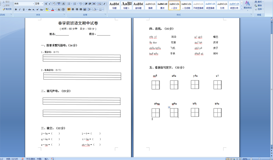The image size is (273, 160).
Task: Open the phonetic guide tool
Action: pos(59,4)
